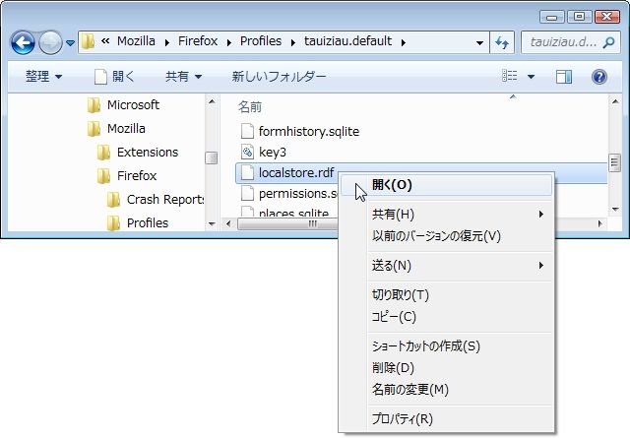Select Profiles folder in navigation tree

148,223
